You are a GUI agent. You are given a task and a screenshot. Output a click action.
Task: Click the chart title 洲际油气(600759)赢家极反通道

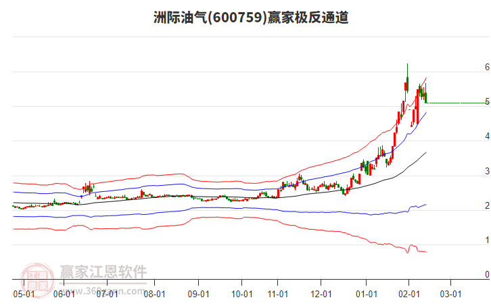coord(251,17)
